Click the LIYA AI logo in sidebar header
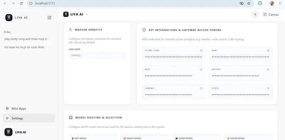This screenshot has width=285, height=140. 9,18
